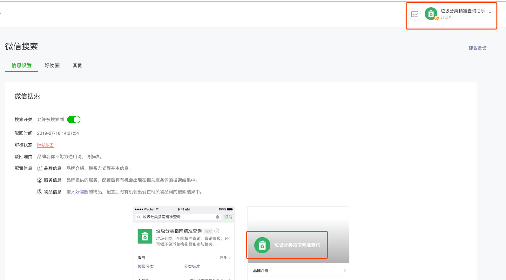Click the 官方 badge in search result
The width and height of the screenshot is (506, 280).
click(x=208, y=231)
